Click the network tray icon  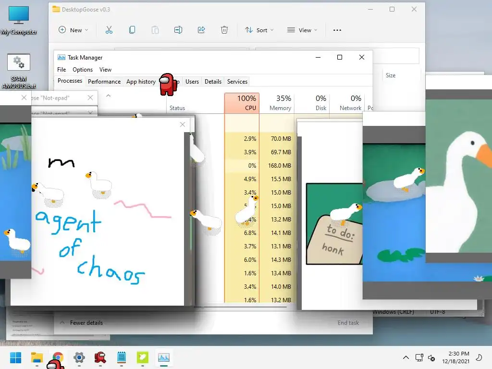[419, 357]
